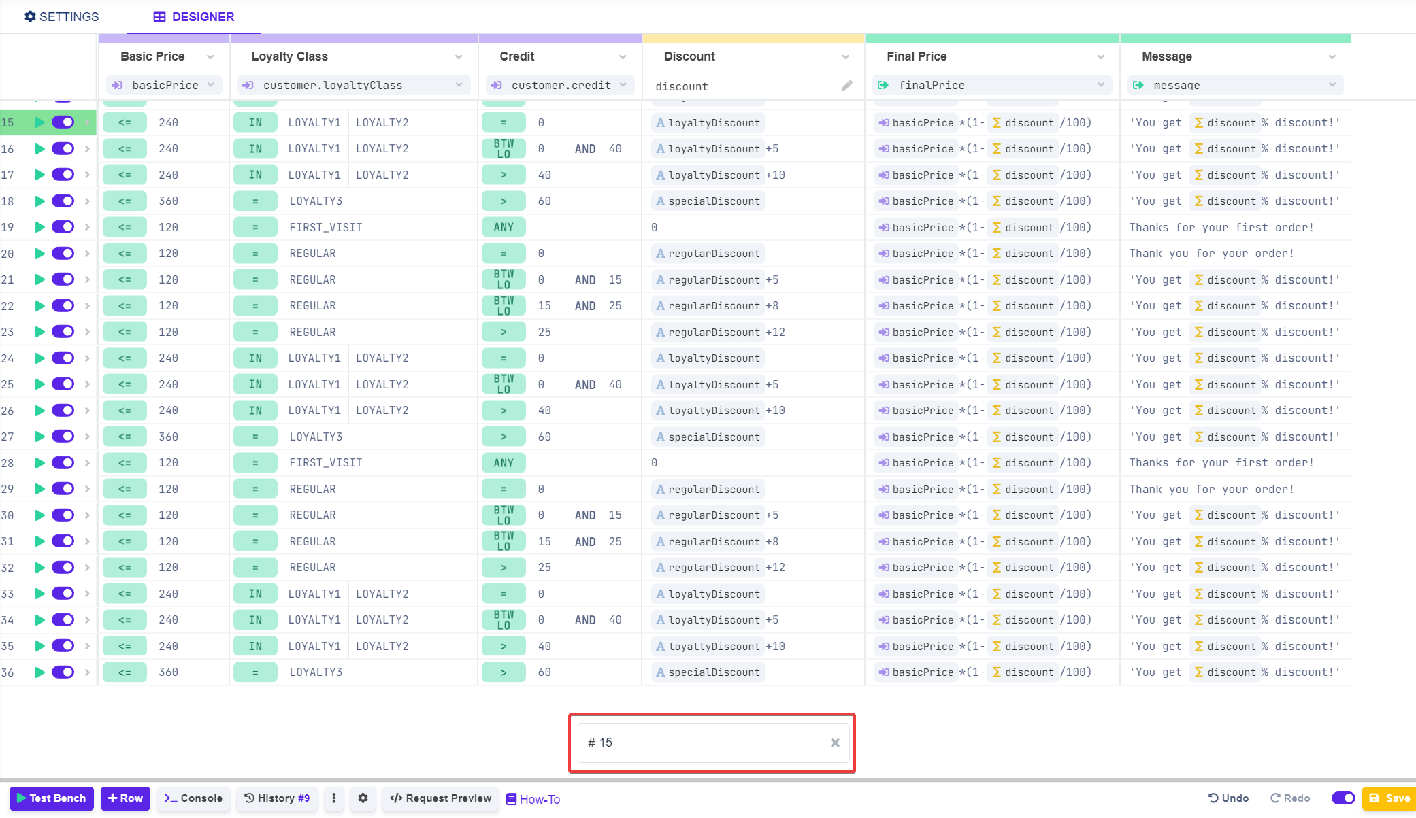Viewport: 1416px width, 818px height.
Task: Open the finalPrice field dropdown
Action: 1100,85
